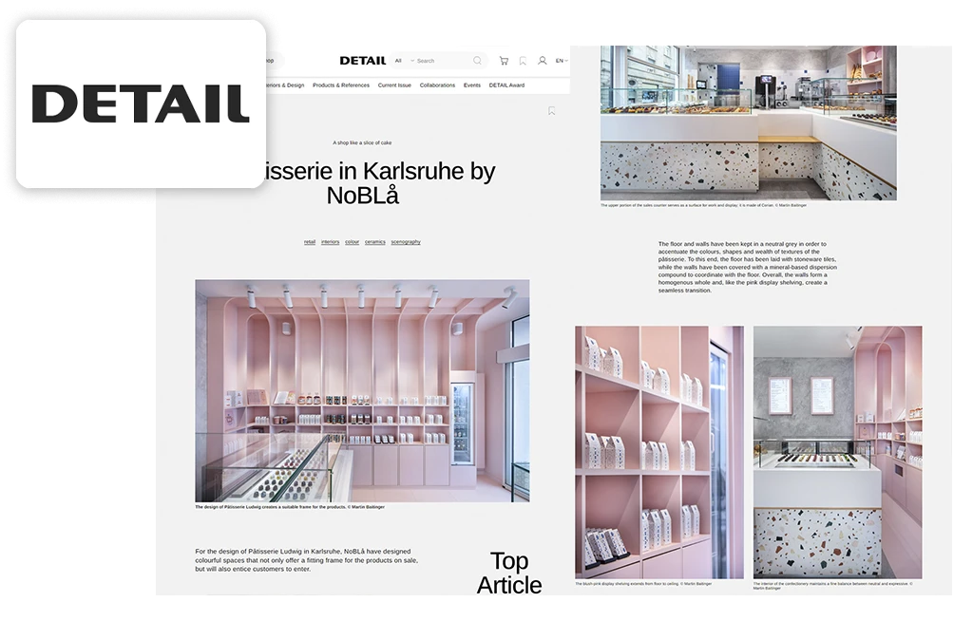Open the shopping cart
Screen dimensions: 973x640
click(x=504, y=61)
